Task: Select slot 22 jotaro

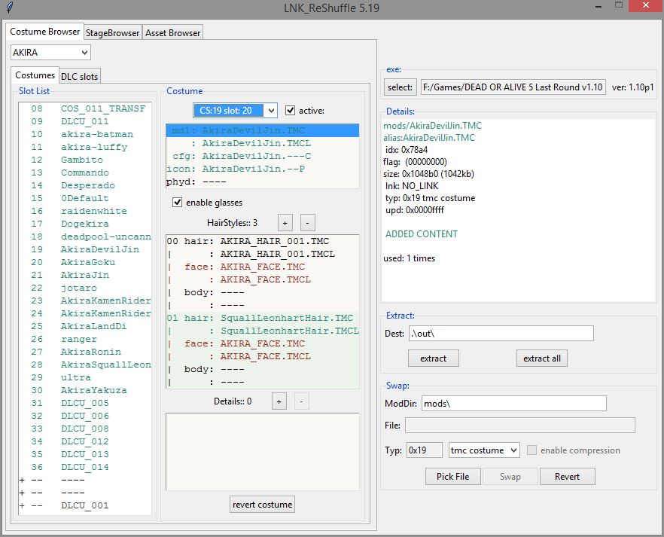Action: 84,288
